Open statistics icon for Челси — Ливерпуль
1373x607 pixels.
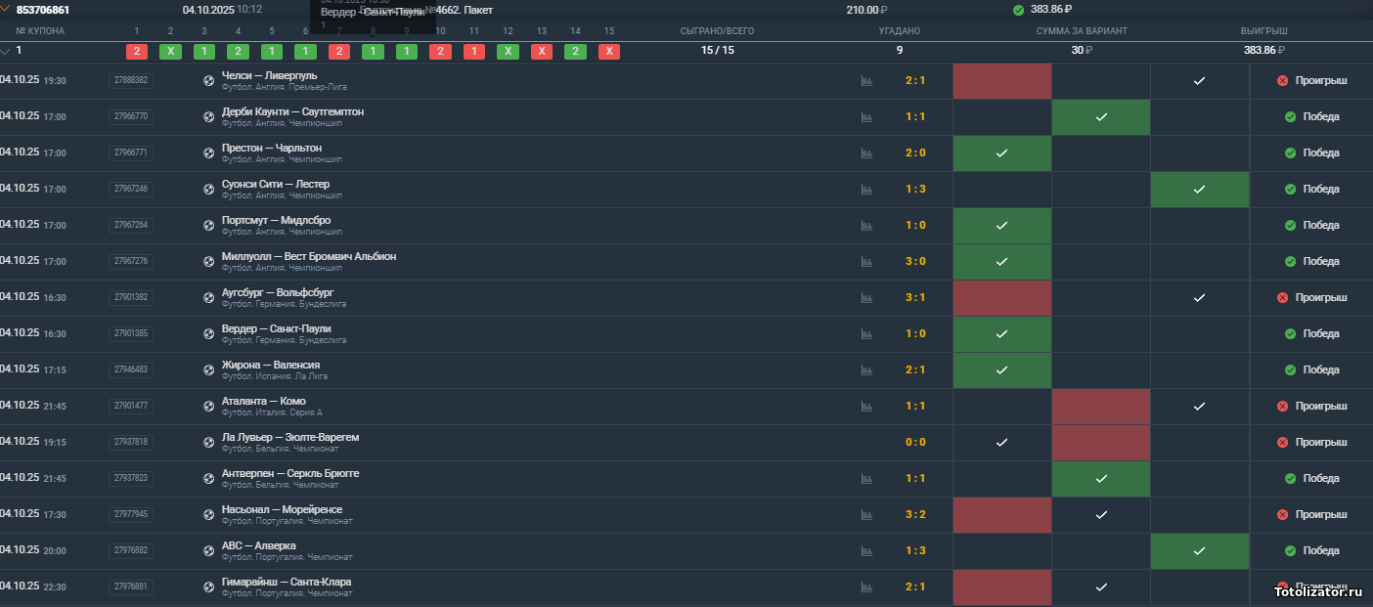(x=866, y=81)
